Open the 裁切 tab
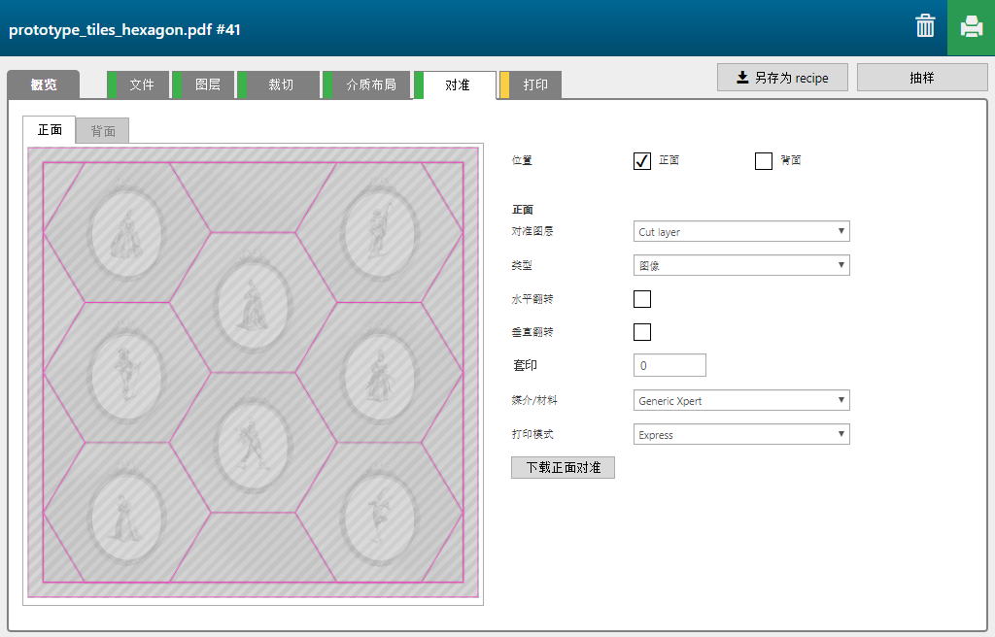The height and width of the screenshot is (637, 995). [279, 84]
